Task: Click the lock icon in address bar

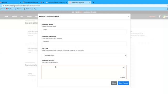Action: 3,6
